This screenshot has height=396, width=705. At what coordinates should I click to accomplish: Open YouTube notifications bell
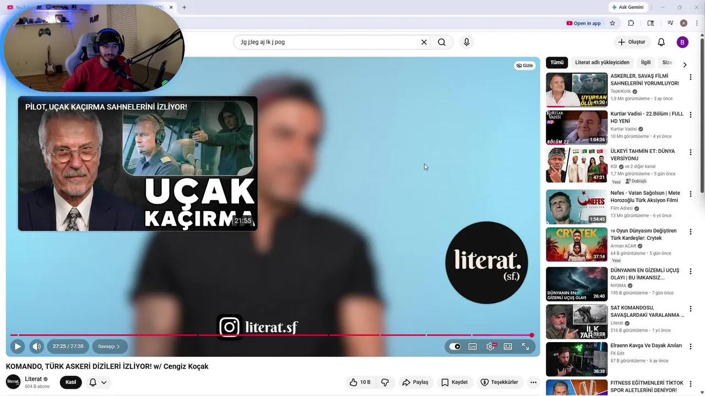pyautogui.click(x=661, y=42)
